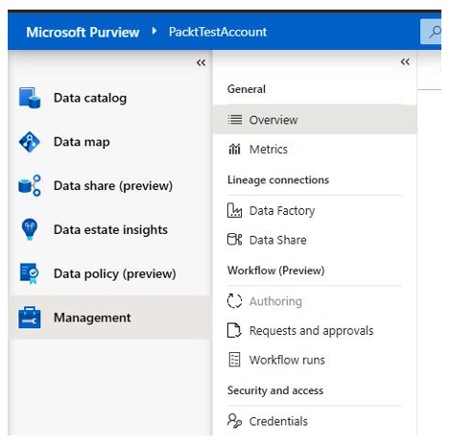Click the Microsoft Purview title
The image size is (451, 447).
[x=83, y=32]
